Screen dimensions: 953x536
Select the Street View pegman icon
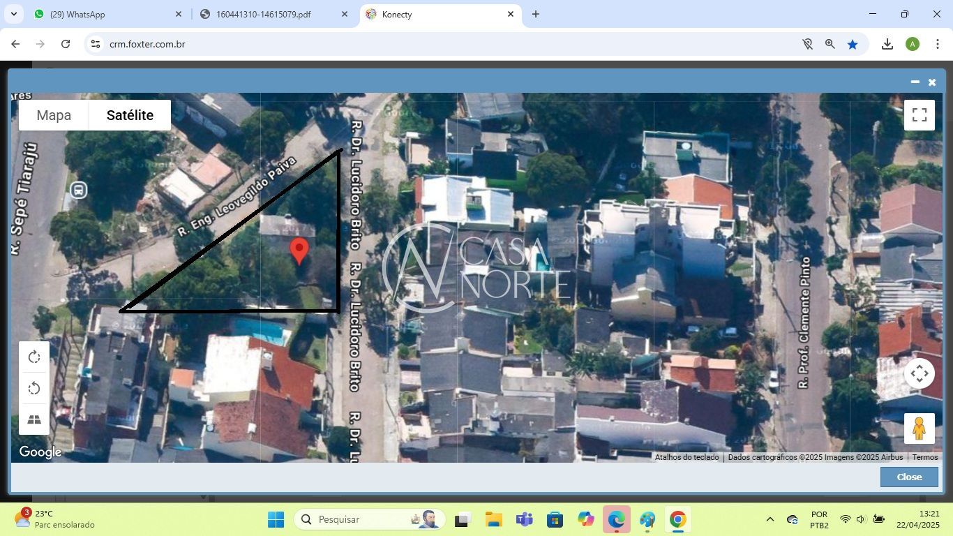point(919,428)
